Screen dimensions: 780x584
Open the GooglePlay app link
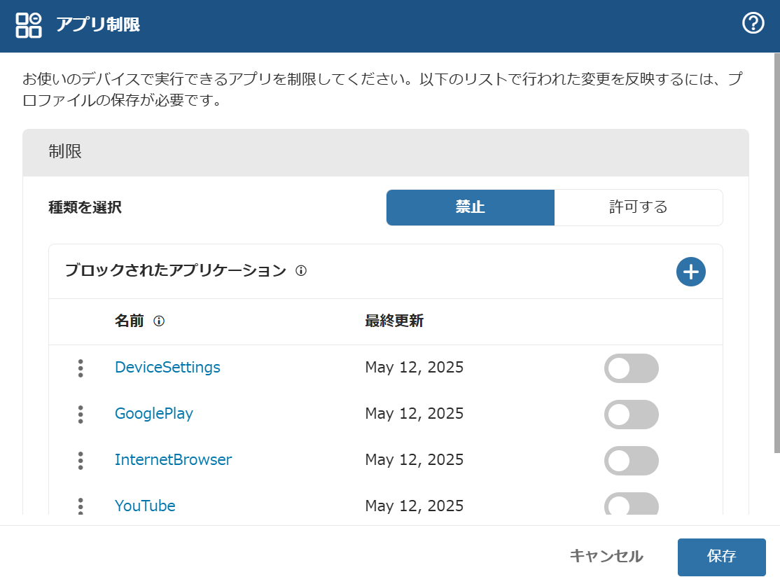coord(154,413)
